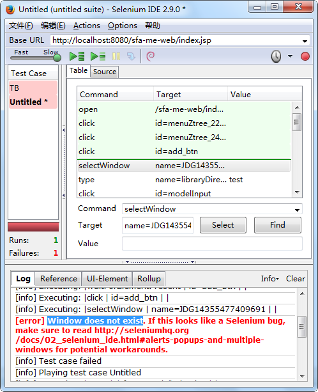Image resolution: width=318 pixels, height=392 pixels.
Task: Toggle the red Record button
Action: [x=305, y=56]
